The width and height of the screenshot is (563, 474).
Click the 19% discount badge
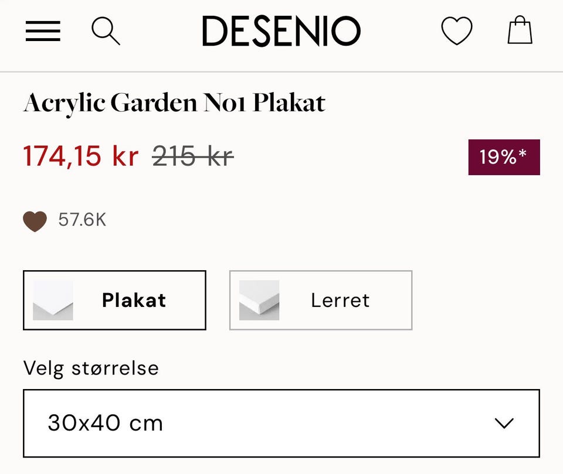point(503,157)
